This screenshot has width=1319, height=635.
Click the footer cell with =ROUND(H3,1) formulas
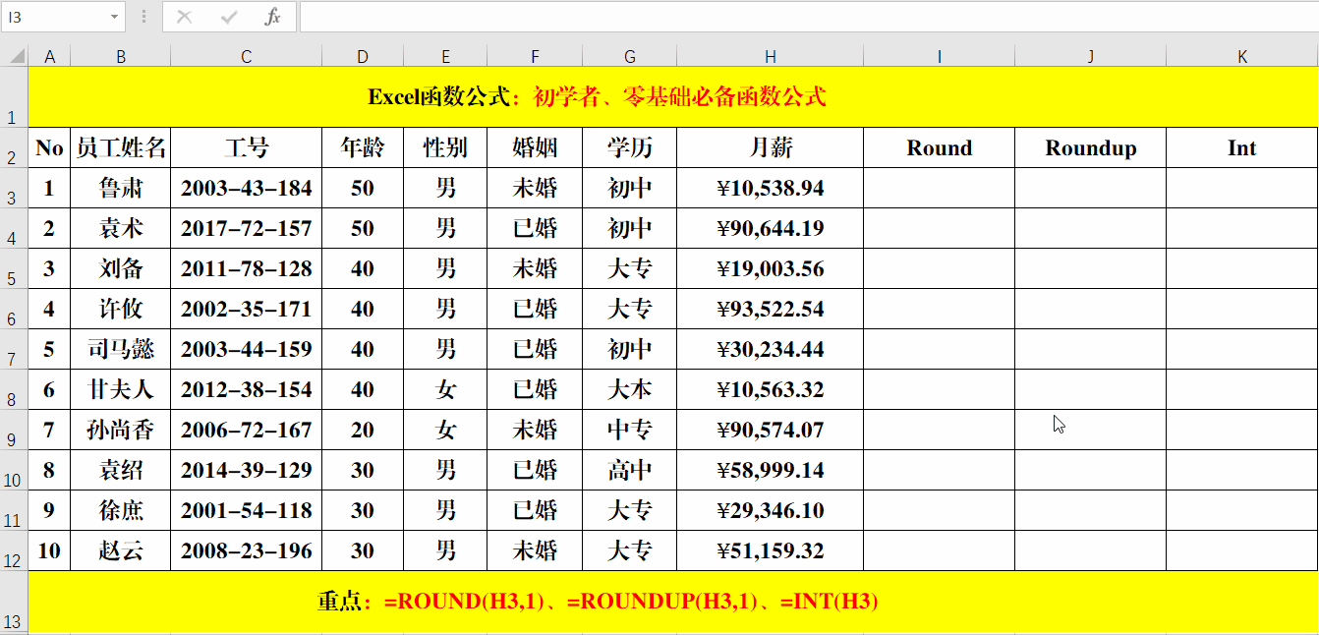point(673,601)
